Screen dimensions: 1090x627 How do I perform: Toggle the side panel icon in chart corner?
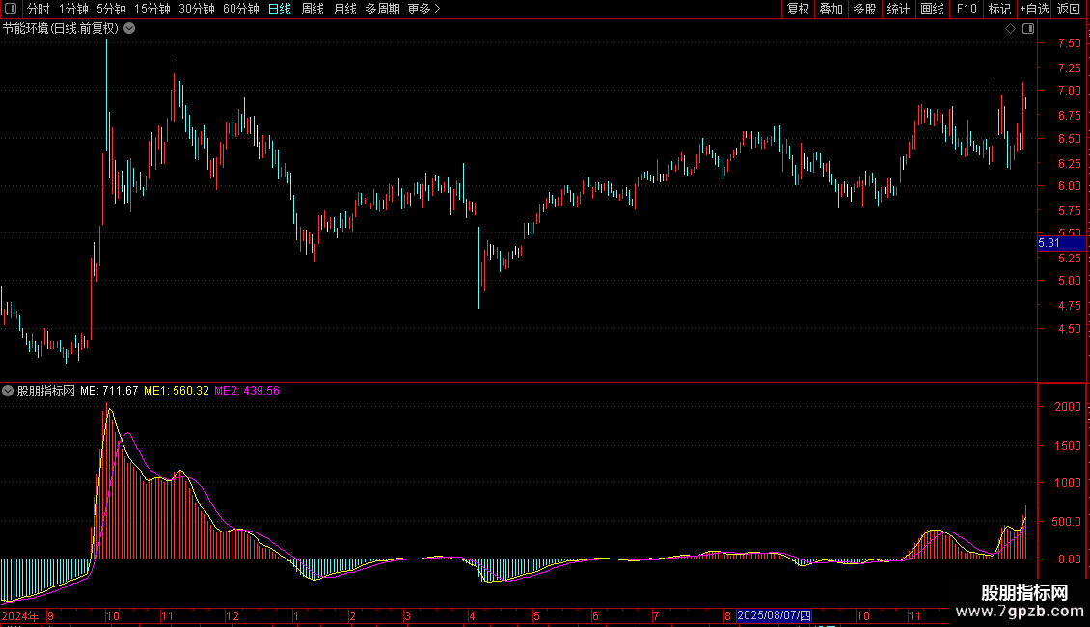click(1028, 29)
